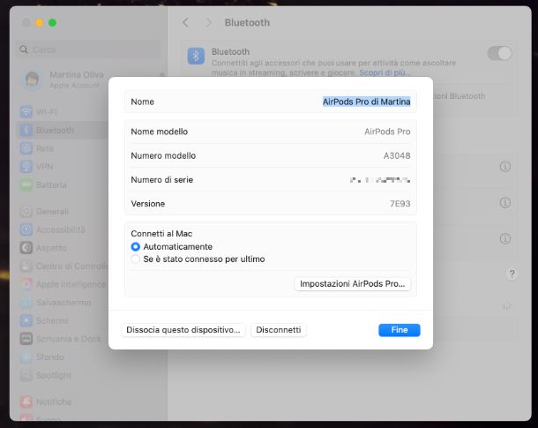538x428 pixels.
Task: Open Impostazioni AirPods Pro settings
Action: 353,284
